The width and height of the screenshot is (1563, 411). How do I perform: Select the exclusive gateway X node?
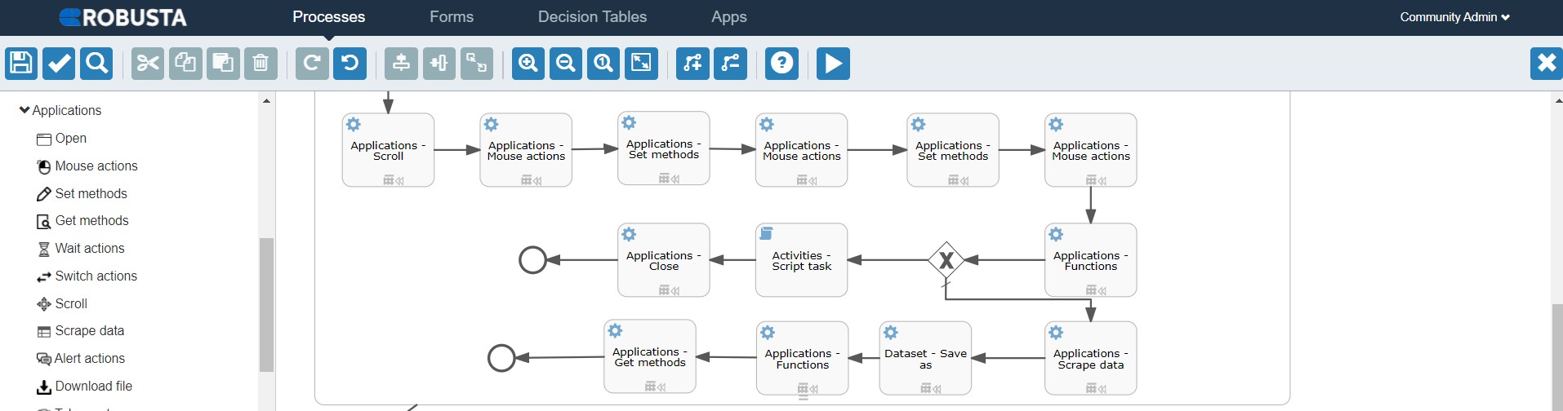tap(946, 260)
